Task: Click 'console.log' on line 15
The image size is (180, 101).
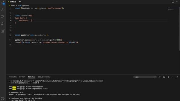Action: [x=36, y=42]
